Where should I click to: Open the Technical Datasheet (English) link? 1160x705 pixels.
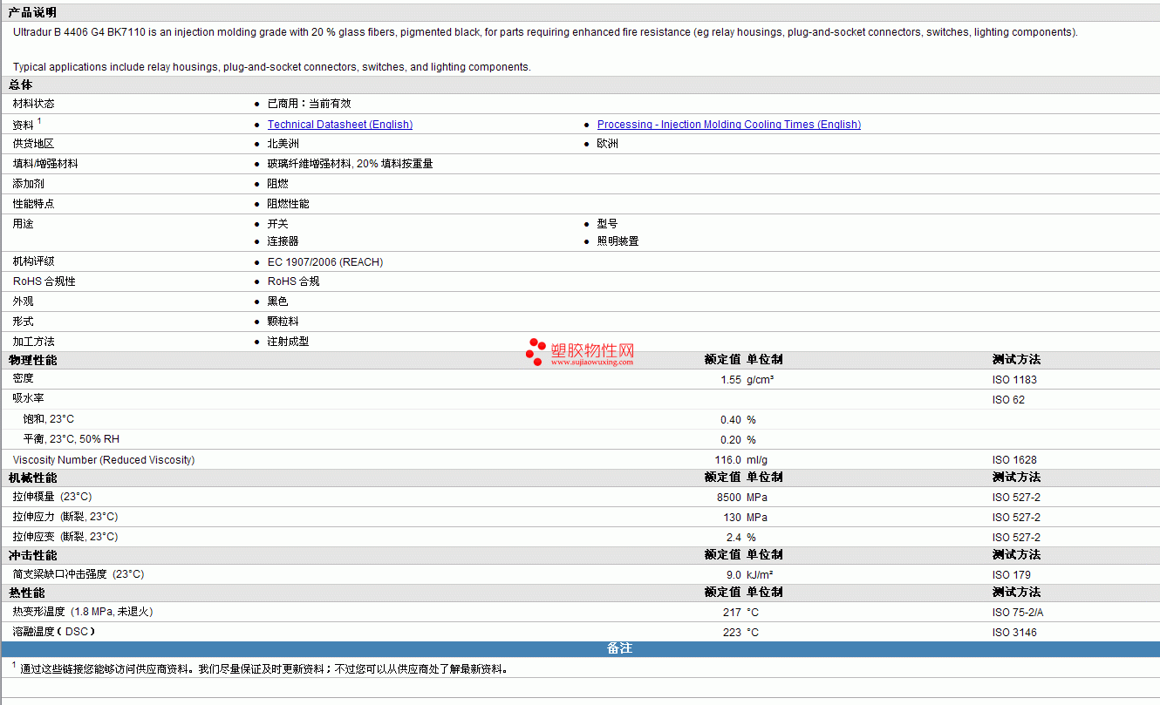tap(340, 125)
